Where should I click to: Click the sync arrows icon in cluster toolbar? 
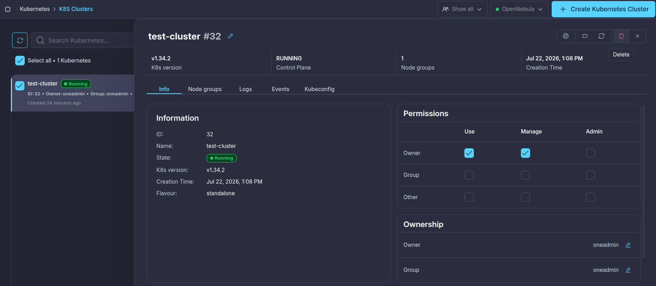click(x=602, y=36)
